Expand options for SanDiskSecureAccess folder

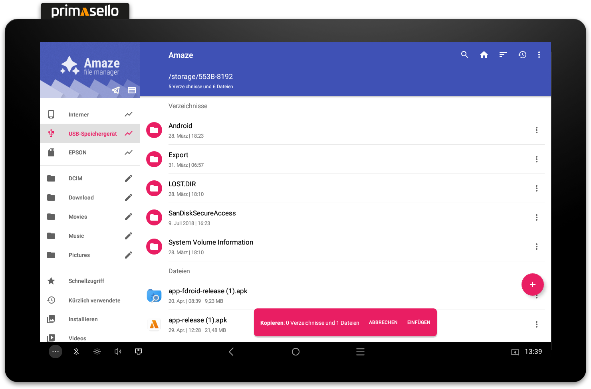(x=536, y=217)
